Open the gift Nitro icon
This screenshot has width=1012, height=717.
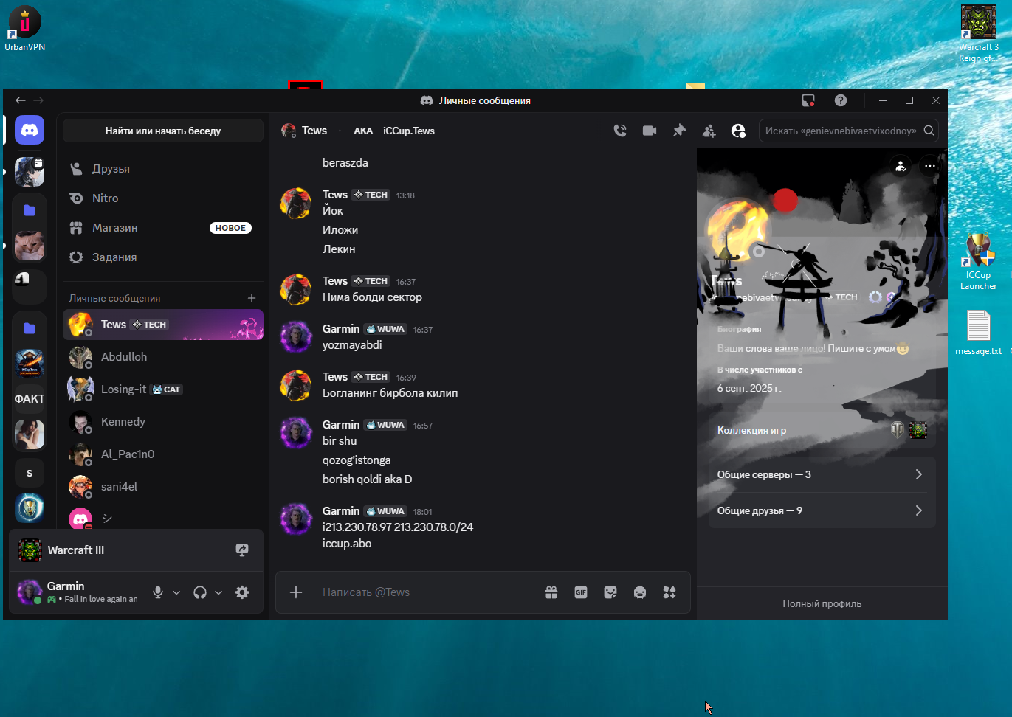551,592
